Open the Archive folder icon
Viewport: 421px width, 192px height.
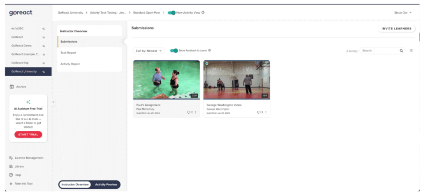point(12,87)
